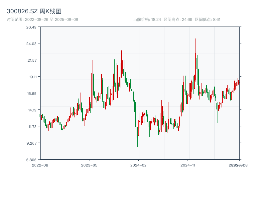The image size is (266, 199).
Task: Click the 区间低点 8.61 label
Action: tap(207, 20)
